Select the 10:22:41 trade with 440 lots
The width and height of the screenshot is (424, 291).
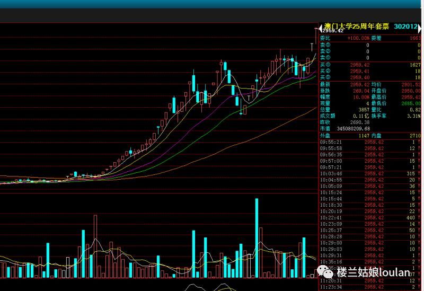pos(370,218)
